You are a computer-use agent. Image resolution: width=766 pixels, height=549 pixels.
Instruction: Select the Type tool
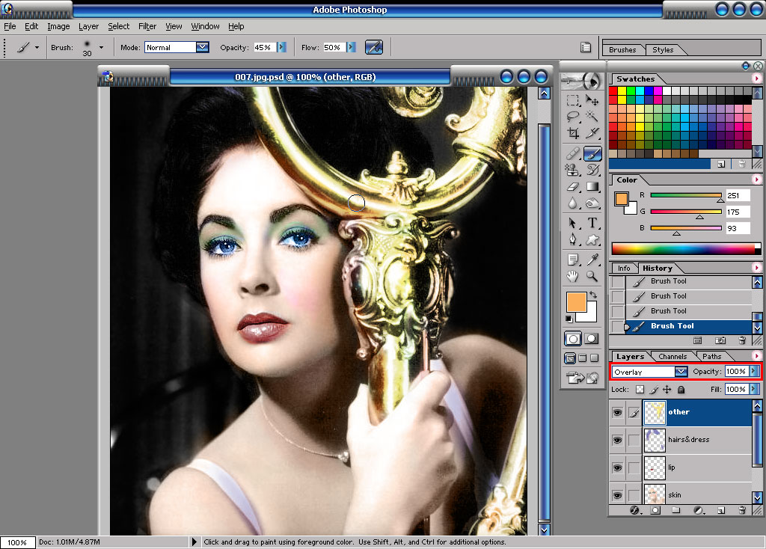point(592,223)
